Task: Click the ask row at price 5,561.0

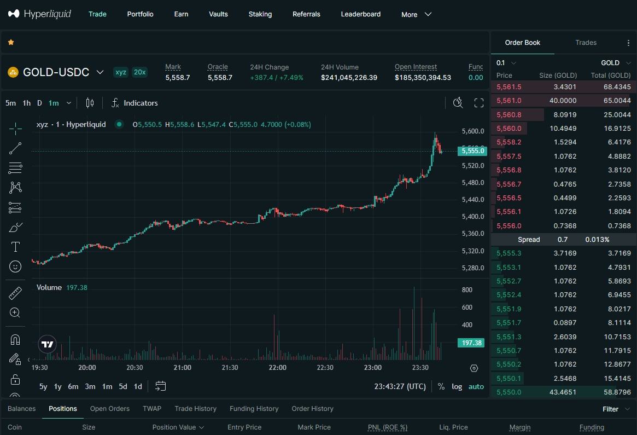Action: (x=564, y=101)
